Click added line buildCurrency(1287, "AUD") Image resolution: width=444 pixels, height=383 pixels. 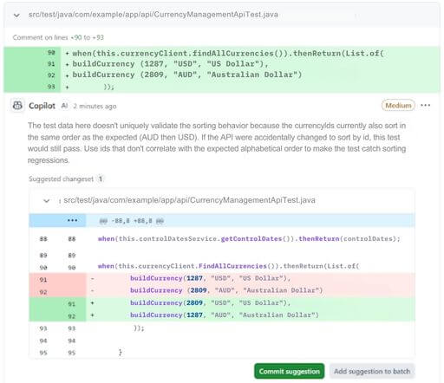click(x=225, y=315)
